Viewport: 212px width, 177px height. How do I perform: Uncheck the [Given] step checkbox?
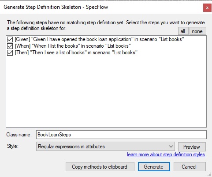pyautogui.click(x=10, y=39)
